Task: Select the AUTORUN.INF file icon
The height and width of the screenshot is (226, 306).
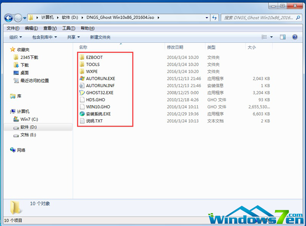Action: [82, 86]
